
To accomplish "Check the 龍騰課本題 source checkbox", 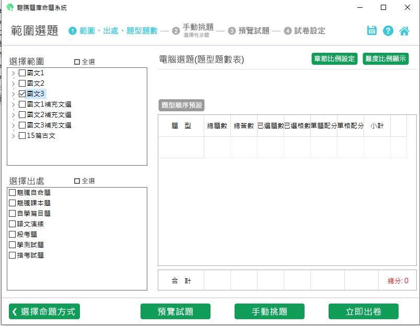I will coord(12,203).
